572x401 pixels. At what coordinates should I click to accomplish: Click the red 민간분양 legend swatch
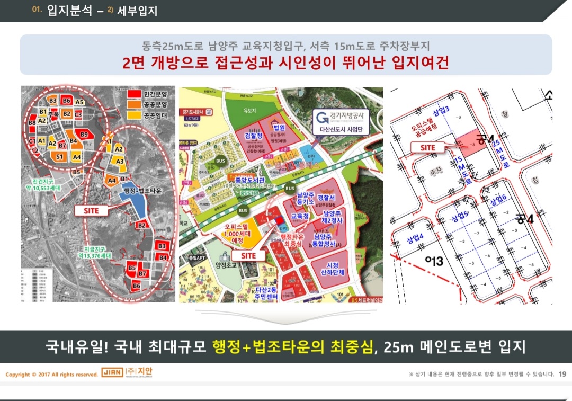pyautogui.click(x=135, y=94)
